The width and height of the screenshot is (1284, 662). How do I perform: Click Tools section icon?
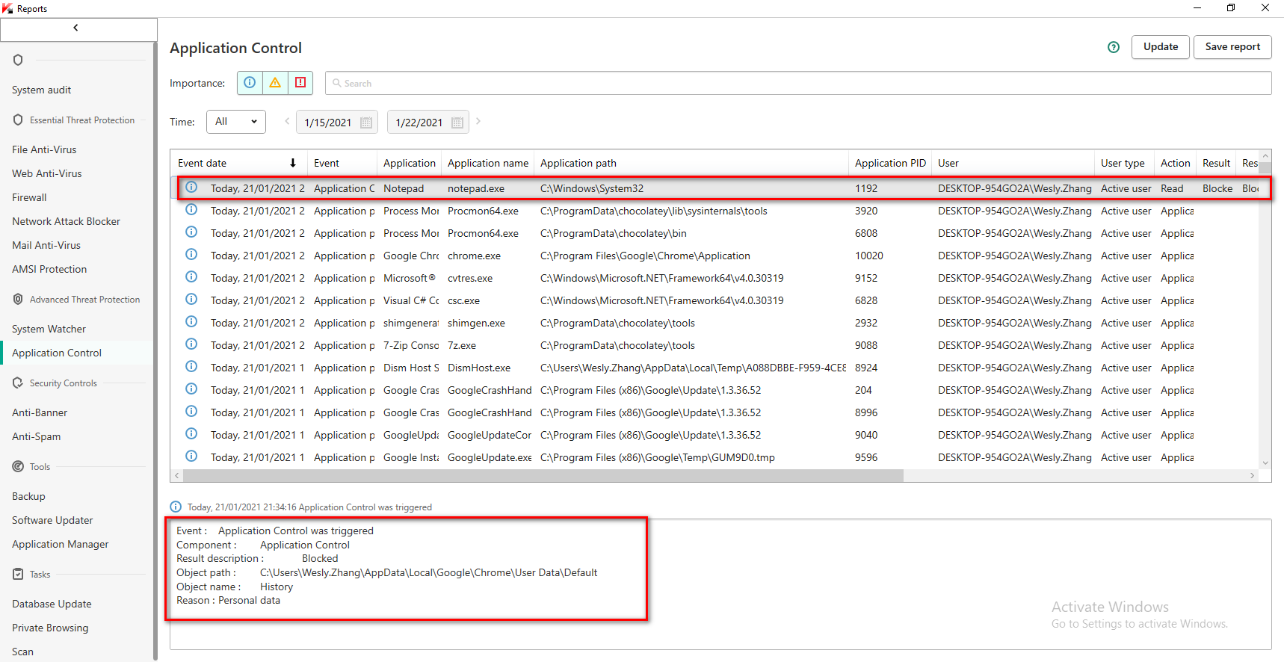(x=18, y=466)
